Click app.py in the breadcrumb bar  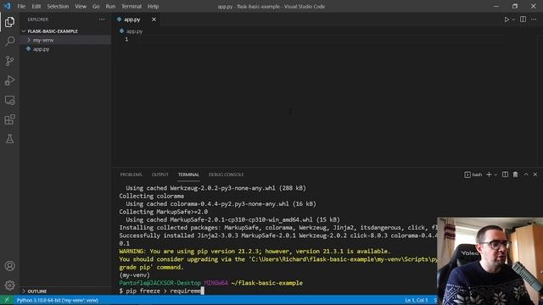[x=134, y=31]
